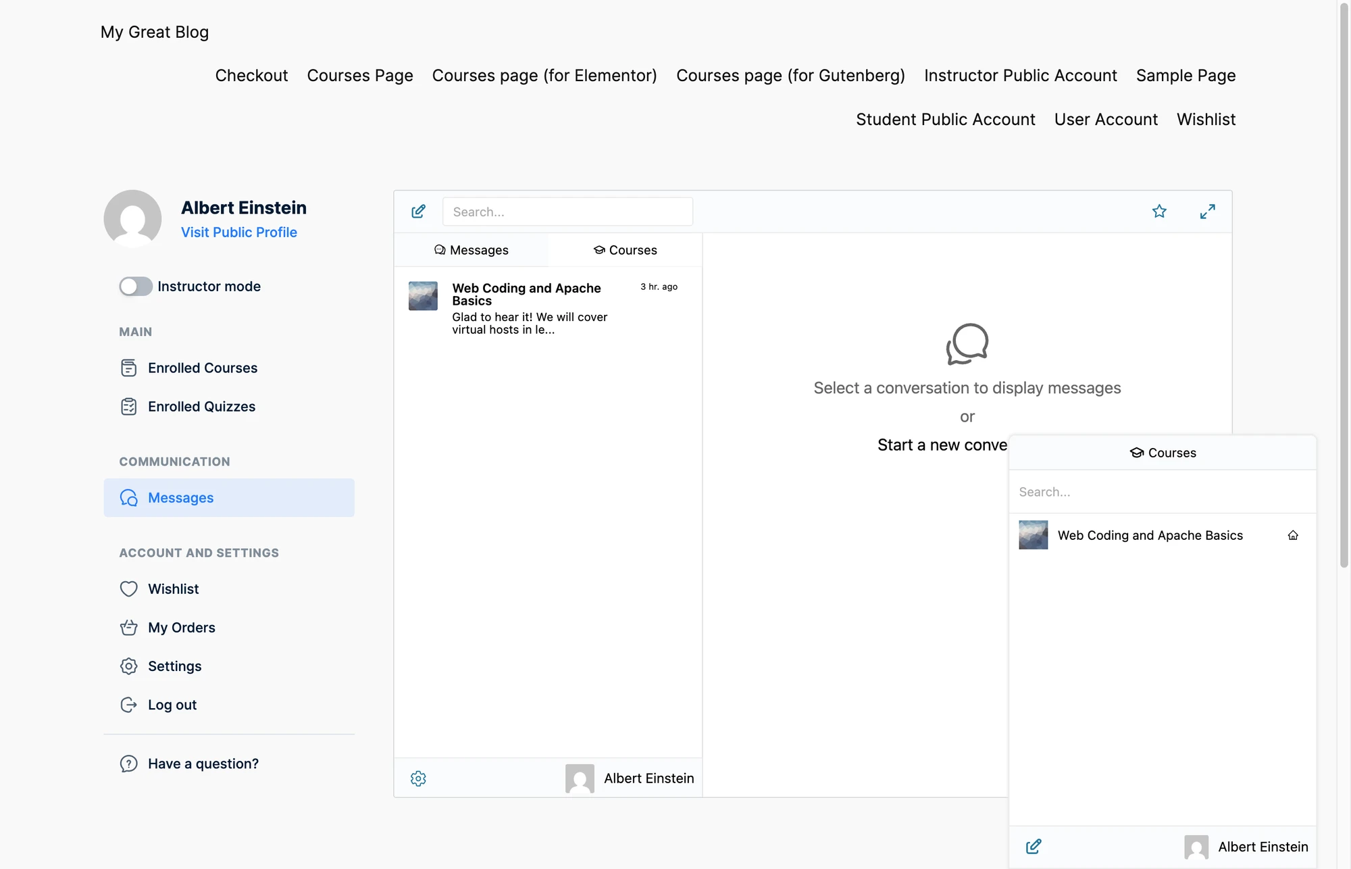Open Visit Public Profile link
This screenshot has width=1351, height=869.
239,232
